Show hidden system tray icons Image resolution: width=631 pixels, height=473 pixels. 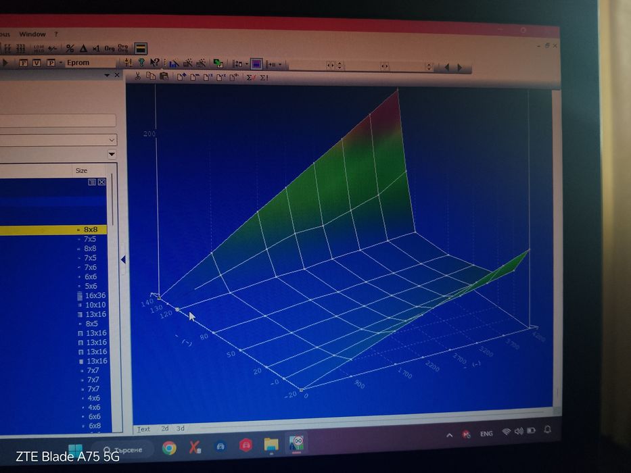point(450,434)
